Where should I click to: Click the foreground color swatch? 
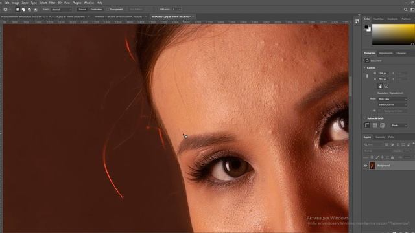366,27
